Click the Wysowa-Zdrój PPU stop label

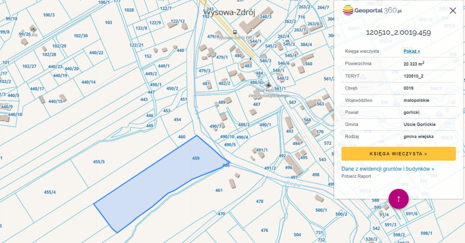coord(236,38)
